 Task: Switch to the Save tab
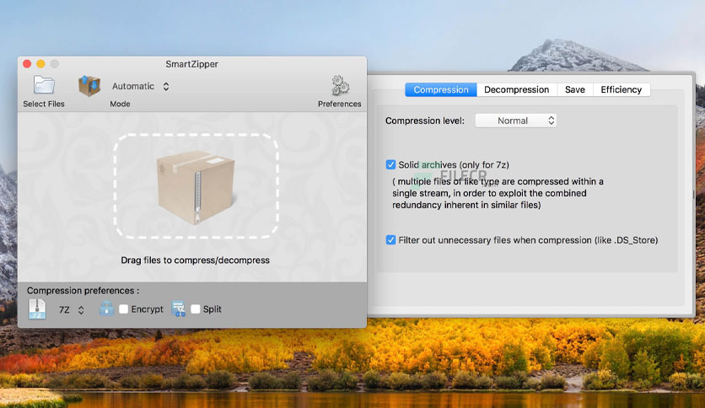[574, 89]
